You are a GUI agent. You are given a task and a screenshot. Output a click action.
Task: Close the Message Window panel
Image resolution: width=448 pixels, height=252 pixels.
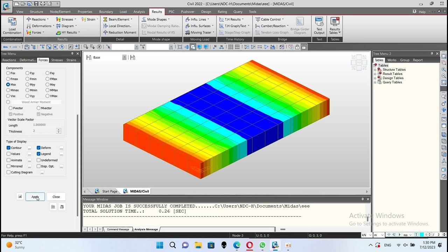click(x=368, y=199)
